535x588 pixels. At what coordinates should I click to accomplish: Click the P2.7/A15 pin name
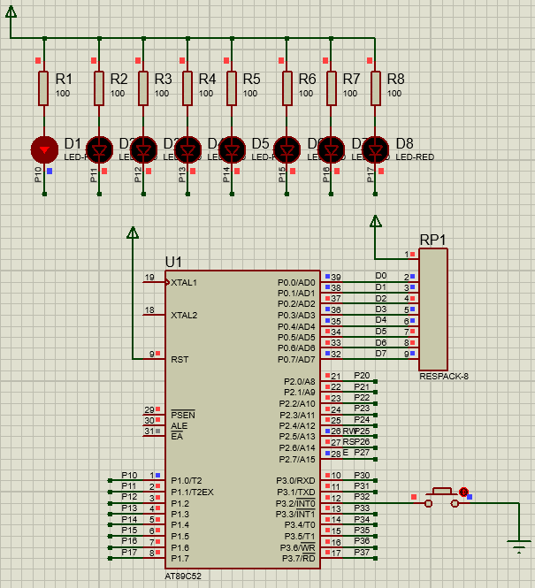point(297,460)
